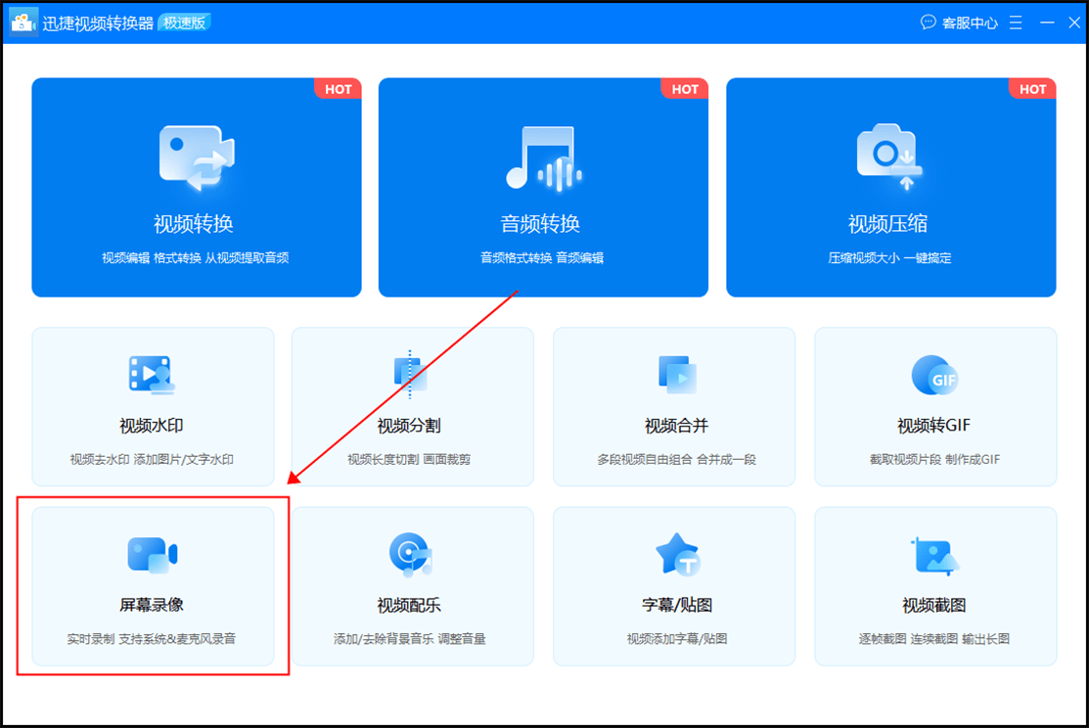
Task: Open the hamburger menu in title bar
Action: 1016,23
